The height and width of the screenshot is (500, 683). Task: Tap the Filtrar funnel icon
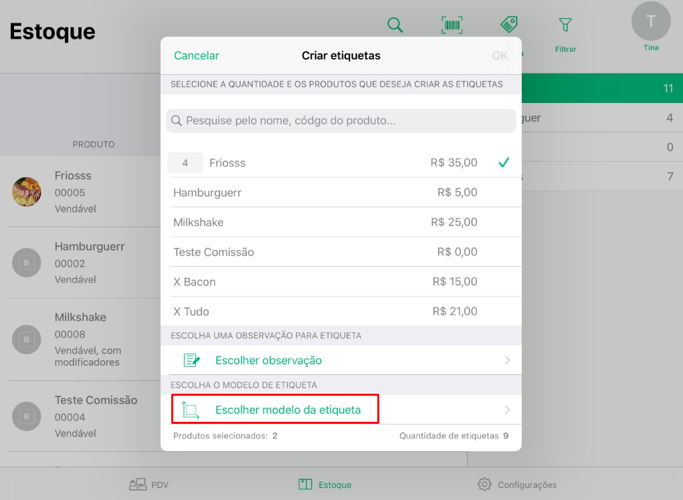point(565,25)
